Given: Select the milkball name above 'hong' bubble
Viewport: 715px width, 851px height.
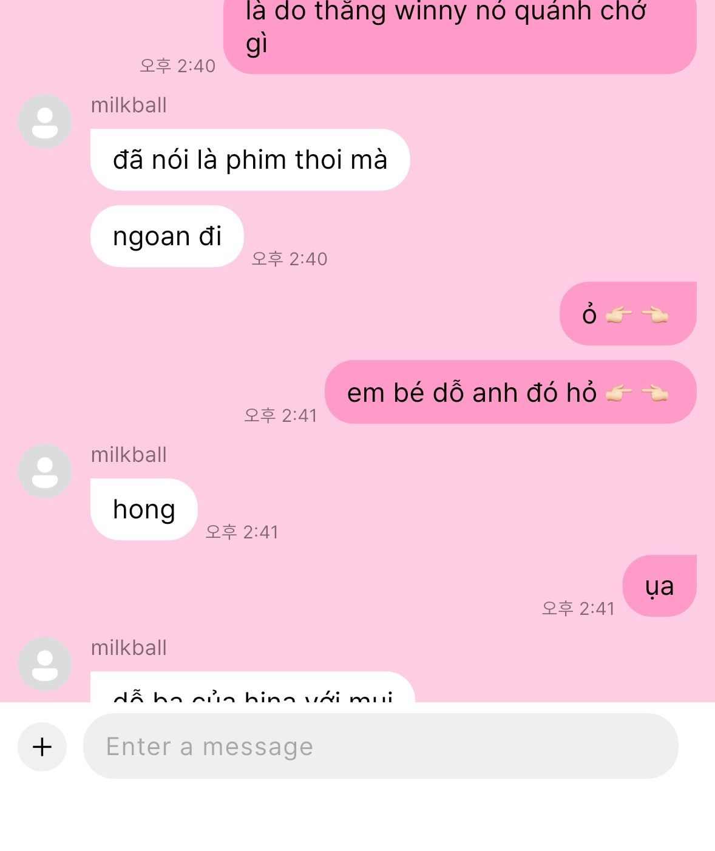Looking at the screenshot, I should point(129,455).
